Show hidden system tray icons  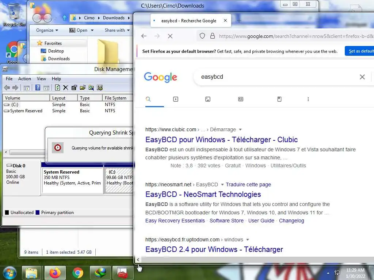point(328,273)
